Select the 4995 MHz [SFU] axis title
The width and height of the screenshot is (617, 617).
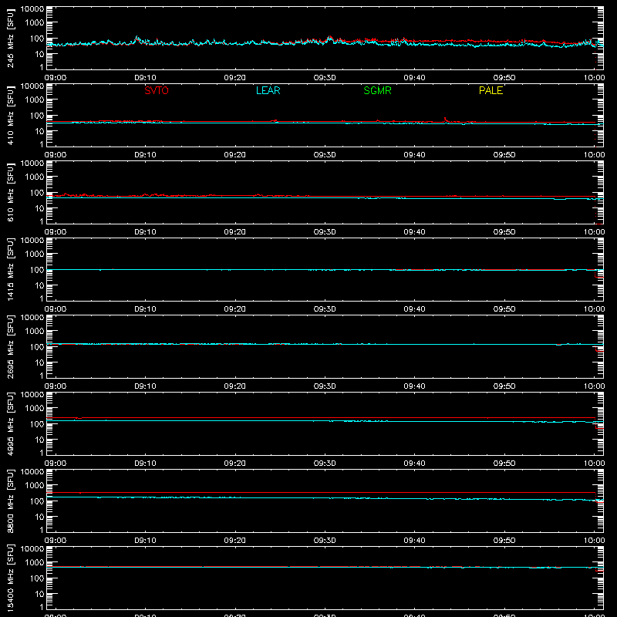point(10,423)
